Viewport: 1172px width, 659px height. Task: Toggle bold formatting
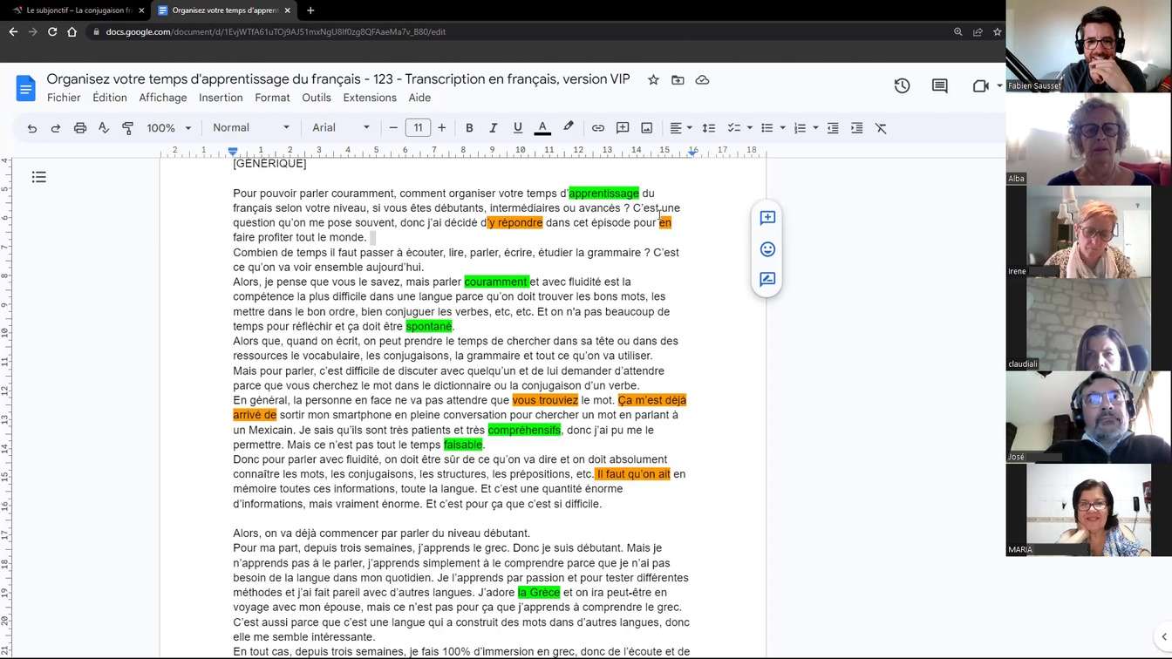pyautogui.click(x=469, y=128)
